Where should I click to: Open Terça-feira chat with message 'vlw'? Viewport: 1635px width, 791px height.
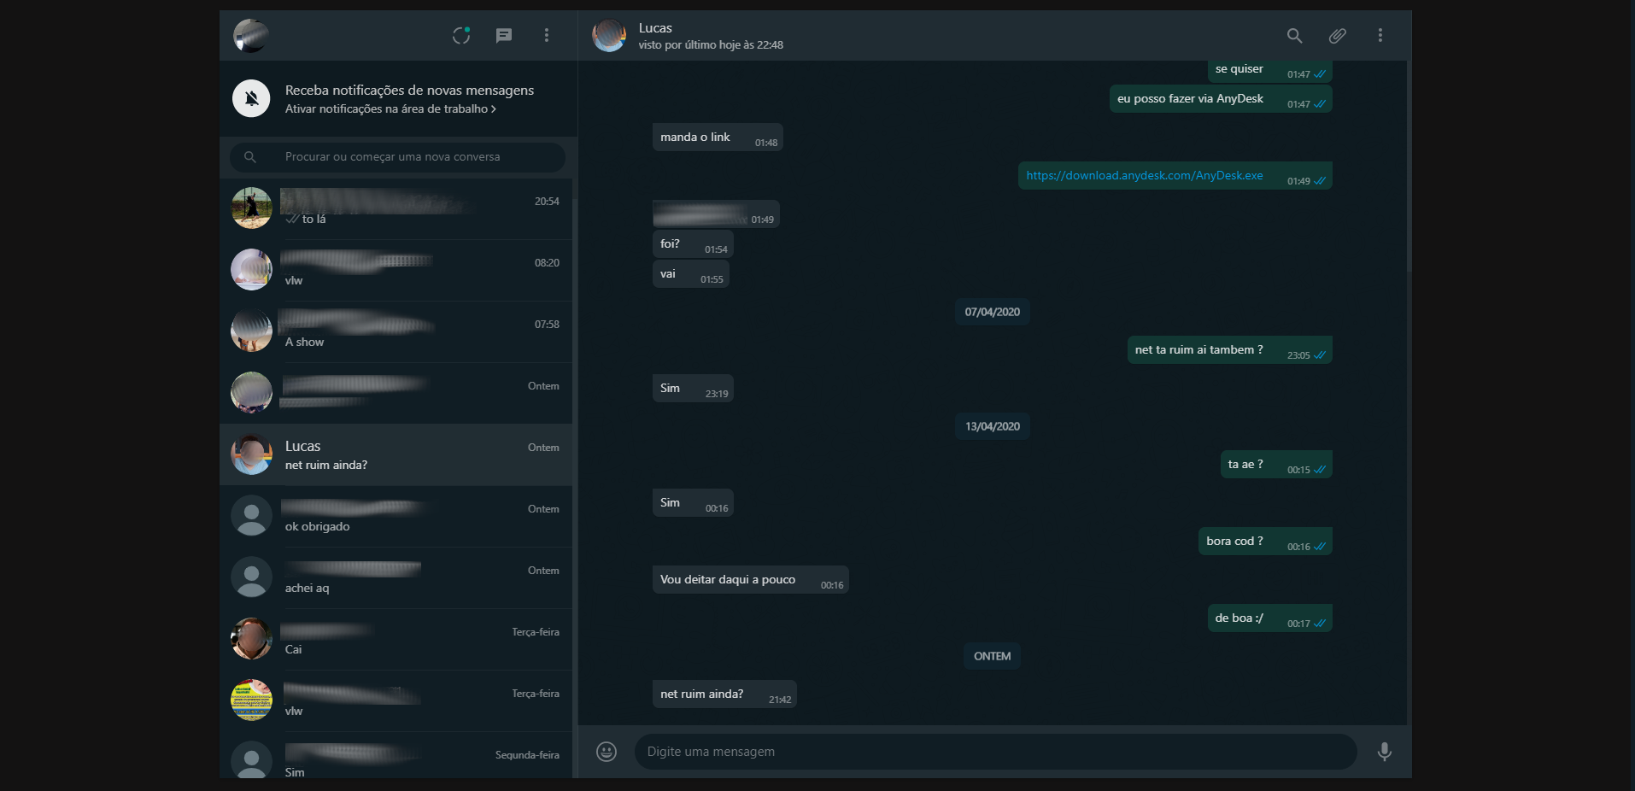396,700
